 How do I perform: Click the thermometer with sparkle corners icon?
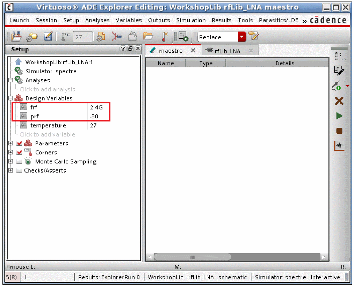165,37
